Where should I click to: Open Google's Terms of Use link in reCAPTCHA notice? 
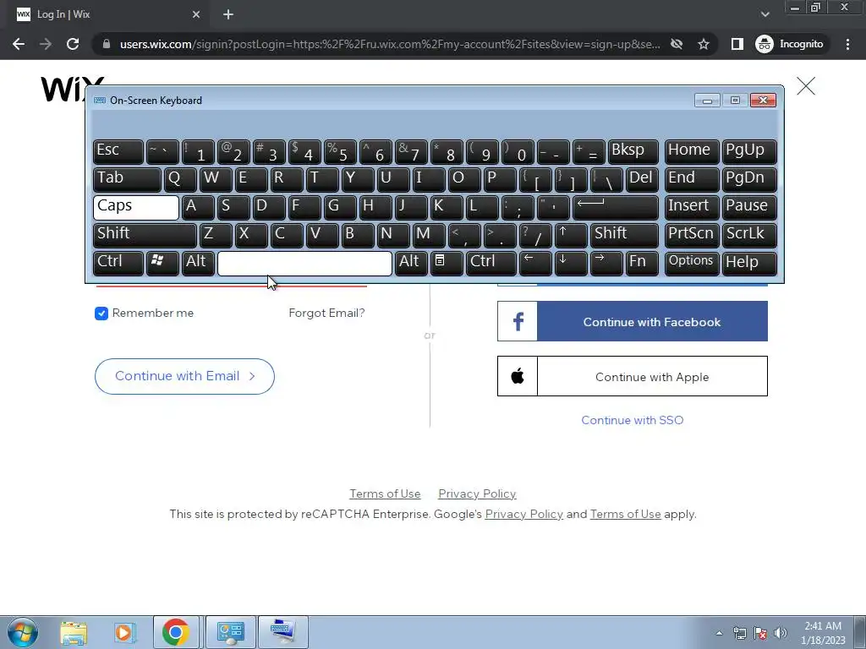tap(625, 515)
